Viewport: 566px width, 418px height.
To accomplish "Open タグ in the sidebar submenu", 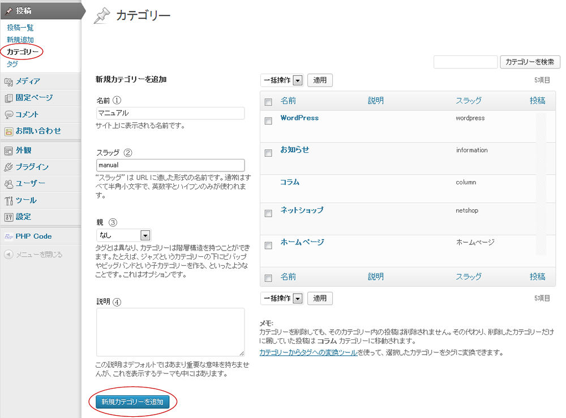I will [12, 64].
